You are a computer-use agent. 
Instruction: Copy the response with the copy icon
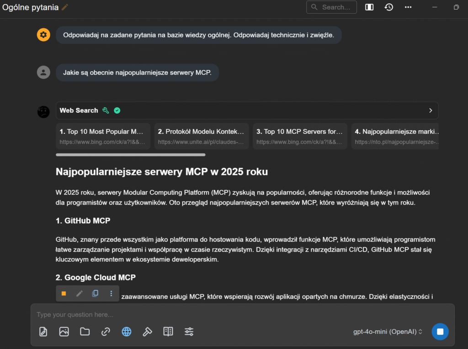click(x=95, y=294)
